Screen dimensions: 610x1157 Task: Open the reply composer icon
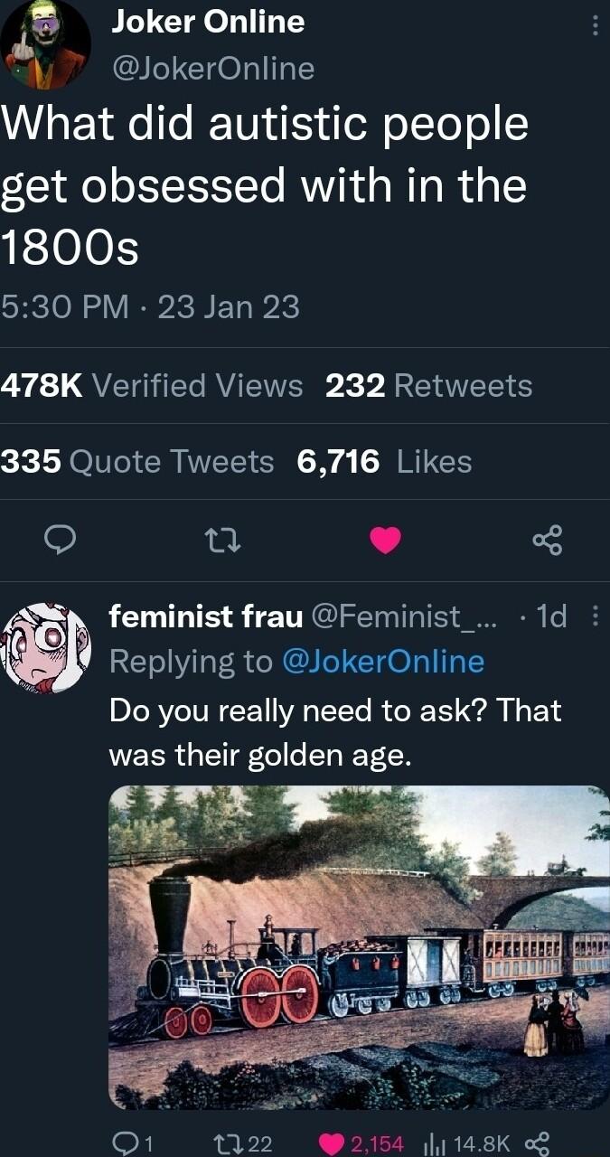coord(60,541)
